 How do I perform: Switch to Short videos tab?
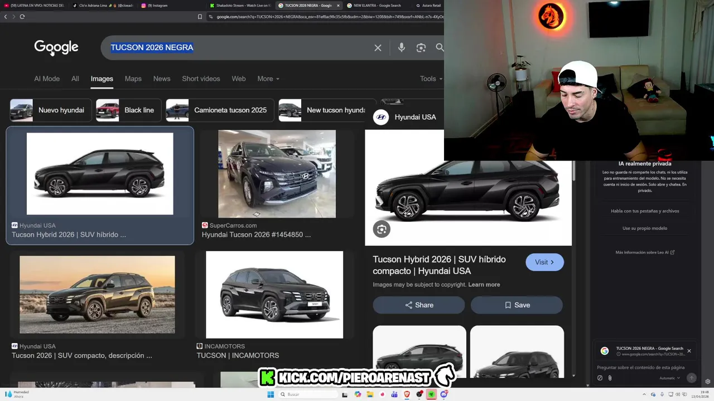coord(201,79)
